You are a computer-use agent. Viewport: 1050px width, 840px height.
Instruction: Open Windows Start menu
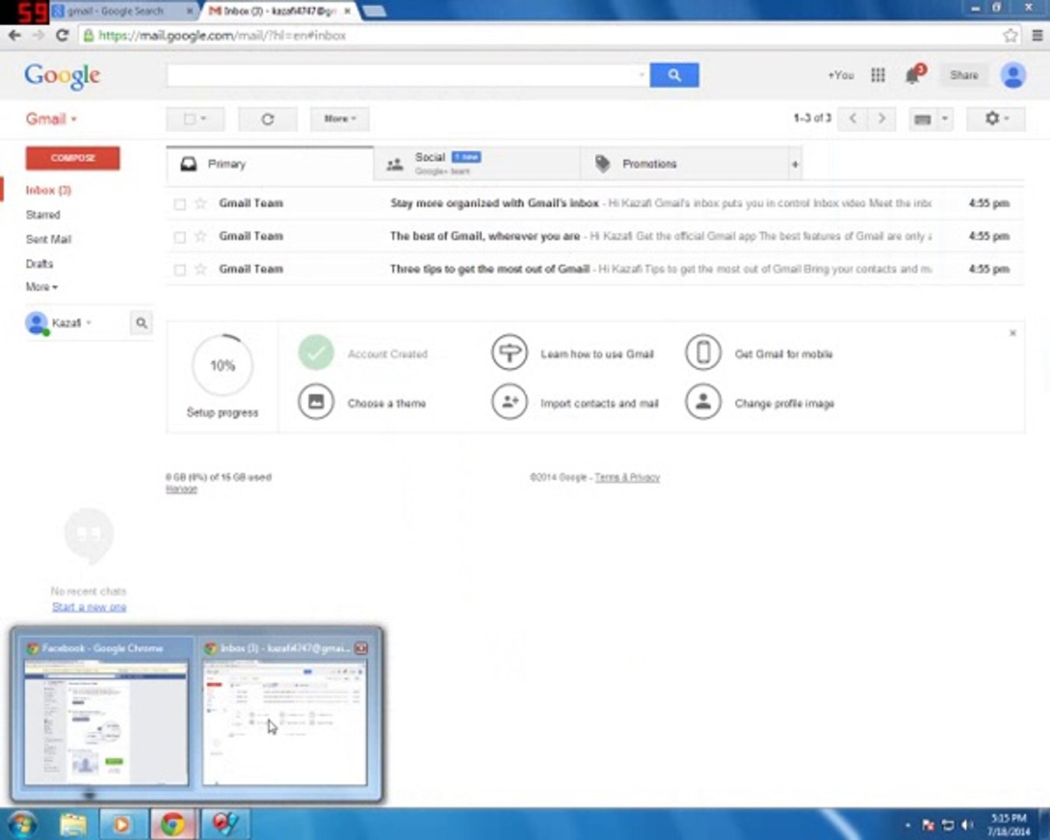[21, 824]
